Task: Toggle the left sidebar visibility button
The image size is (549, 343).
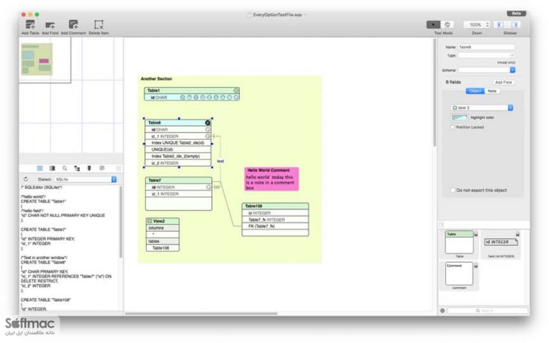Action: (500, 25)
